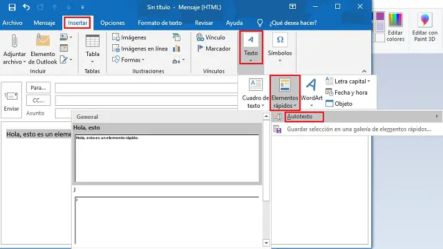Open the Archivo menu
This screenshot has width=443, height=249.
coord(12,23)
